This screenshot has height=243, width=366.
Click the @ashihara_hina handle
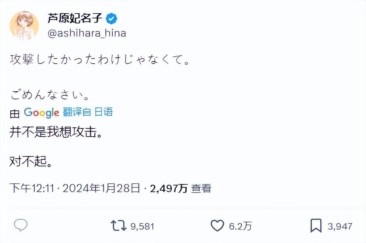click(x=87, y=33)
